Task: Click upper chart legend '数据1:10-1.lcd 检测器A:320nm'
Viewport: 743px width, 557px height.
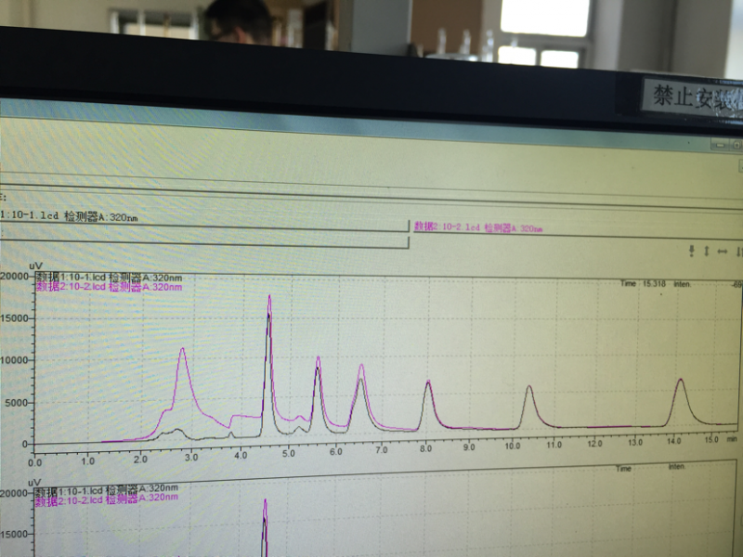Action: tap(110, 278)
